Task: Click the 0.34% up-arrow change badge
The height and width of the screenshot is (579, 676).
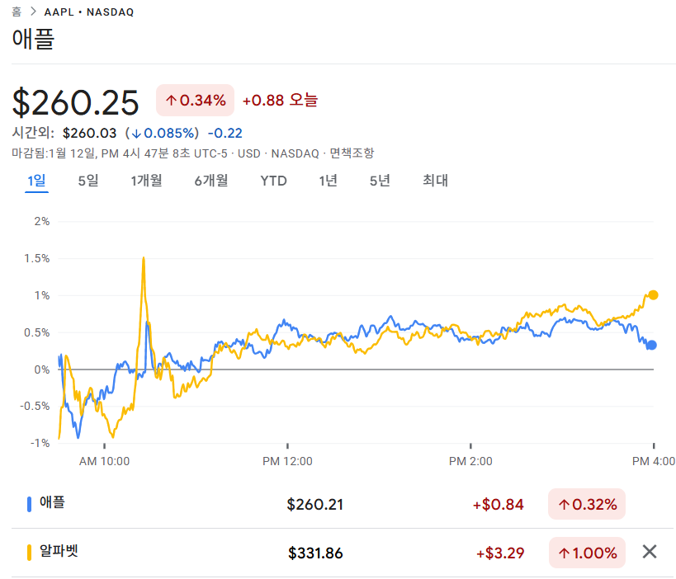Action: (196, 101)
